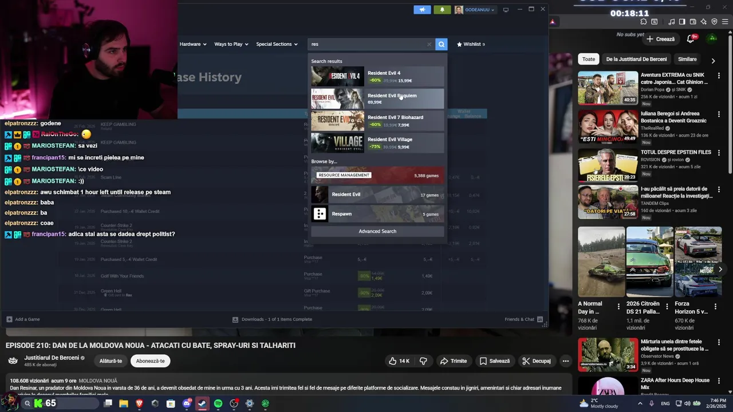This screenshot has width=733, height=412.
Task: Open the browser VPN shield icon
Action: (x=714, y=22)
